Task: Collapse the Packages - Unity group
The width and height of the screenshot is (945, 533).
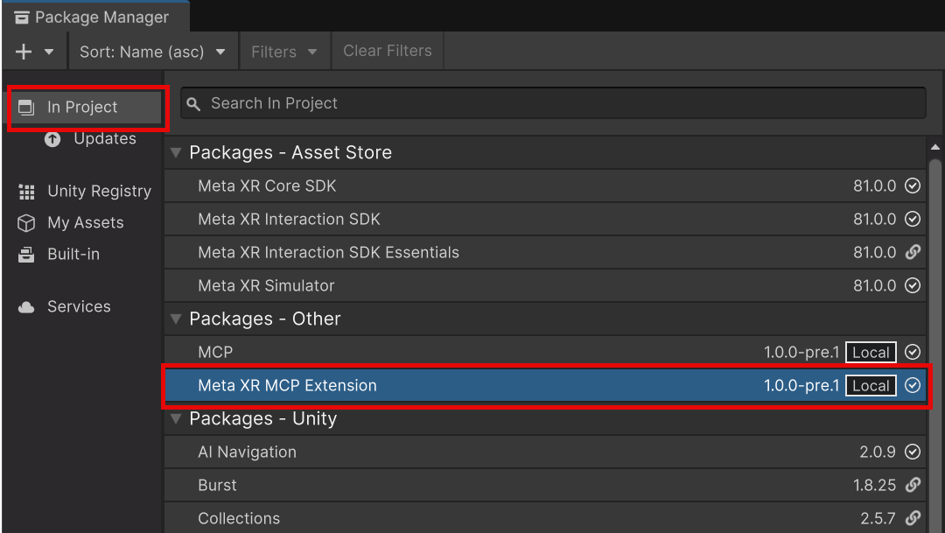Action: tap(176, 418)
